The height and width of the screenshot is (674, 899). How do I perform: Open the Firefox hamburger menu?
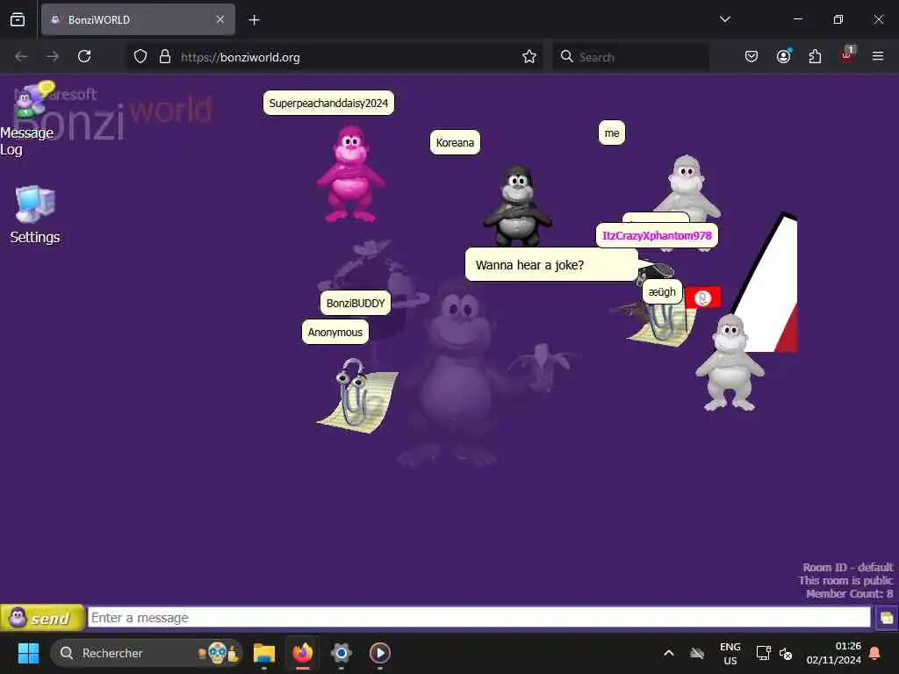click(x=878, y=56)
